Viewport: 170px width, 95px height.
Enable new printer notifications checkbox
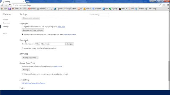pos(23,74)
